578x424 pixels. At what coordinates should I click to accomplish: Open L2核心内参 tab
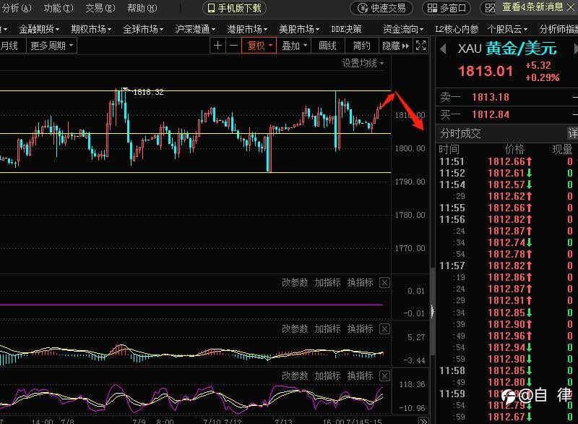pos(457,29)
